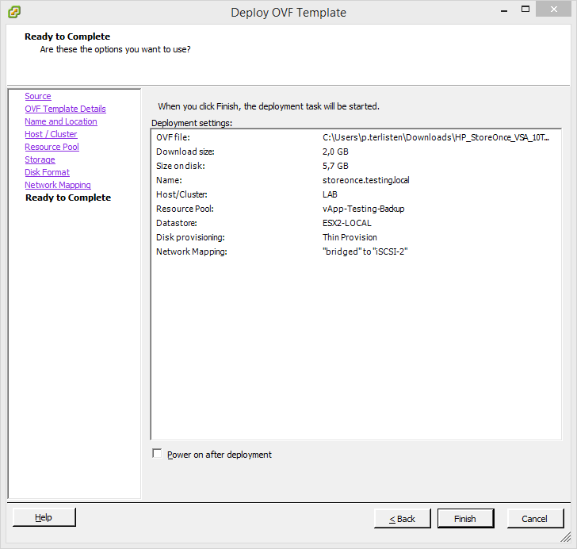The image size is (577, 549).
Task: Open Help for the wizard
Action: tap(44, 517)
